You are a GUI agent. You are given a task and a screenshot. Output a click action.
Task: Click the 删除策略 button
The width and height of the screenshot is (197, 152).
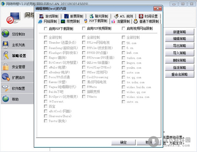180,60
